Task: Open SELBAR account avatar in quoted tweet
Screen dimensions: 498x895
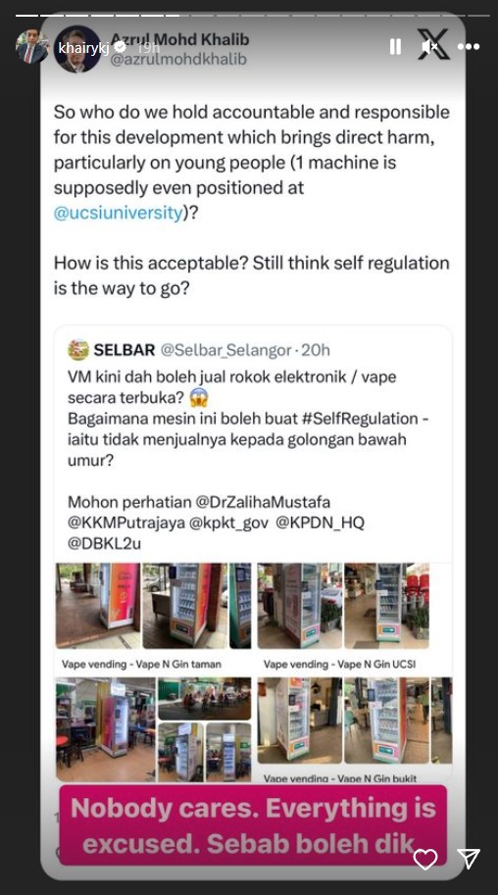Action: point(78,349)
